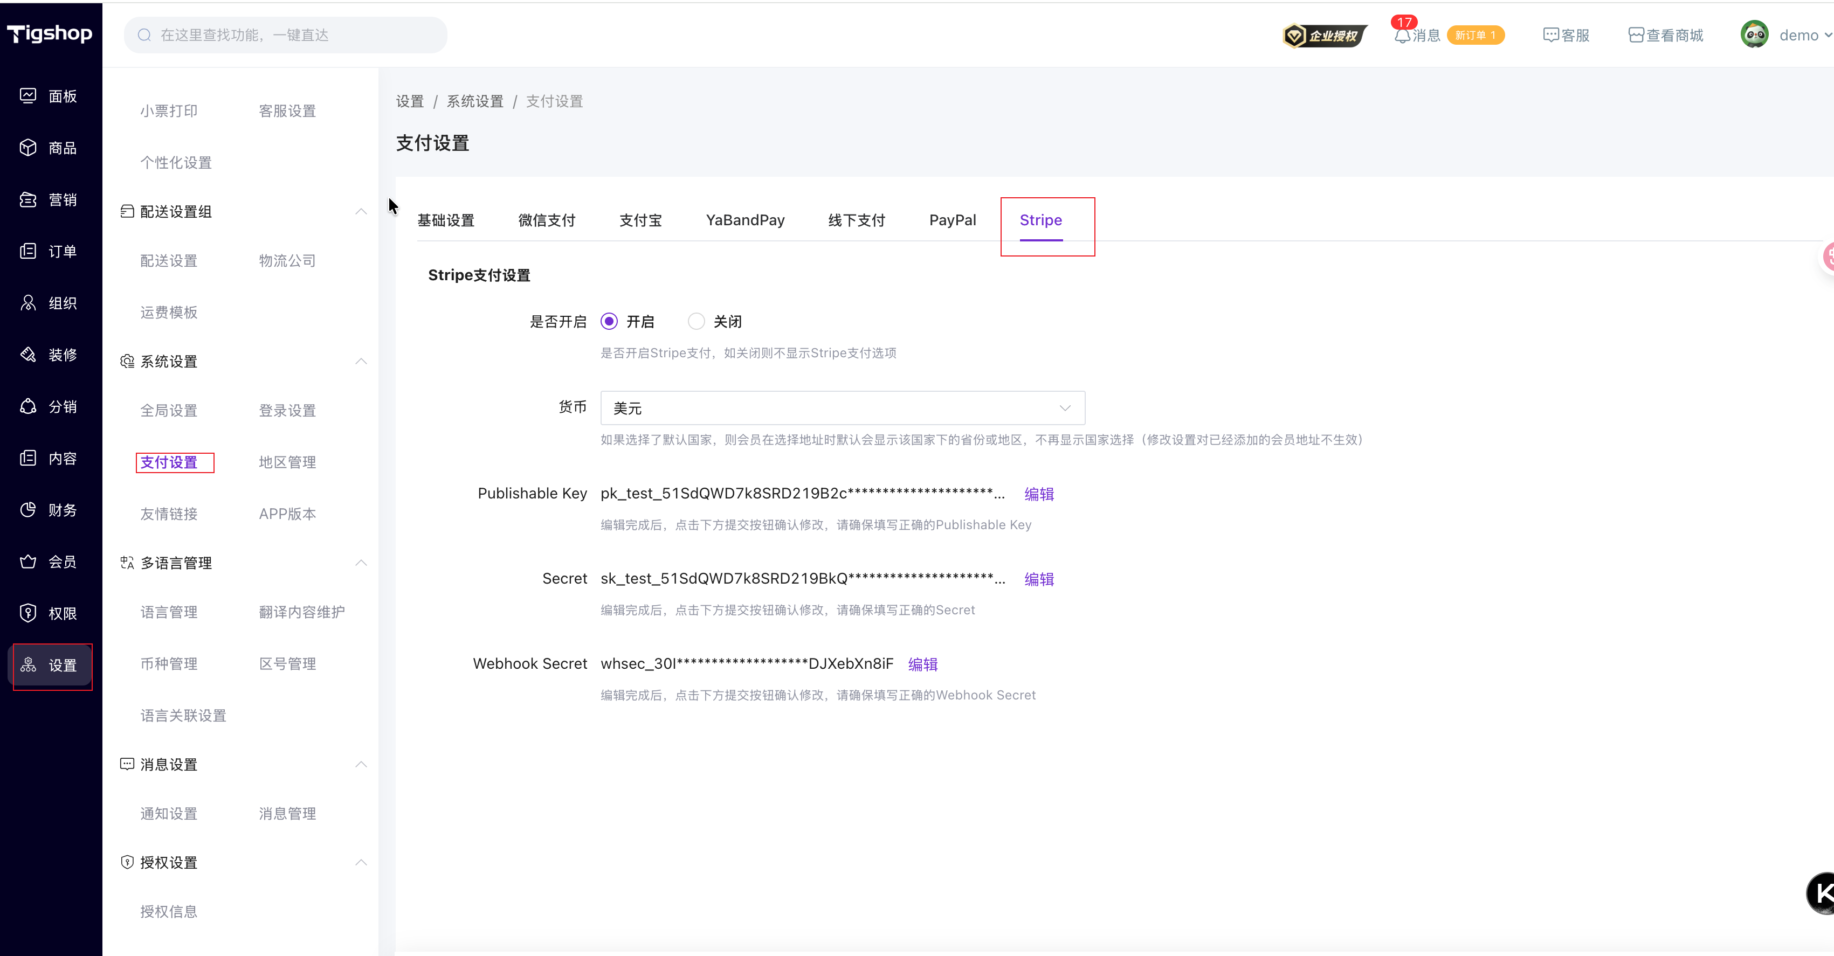Viewport: 1834px width, 956px height.
Task: Open the 财务 finance pie chart icon
Action: (x=28, y=510)
